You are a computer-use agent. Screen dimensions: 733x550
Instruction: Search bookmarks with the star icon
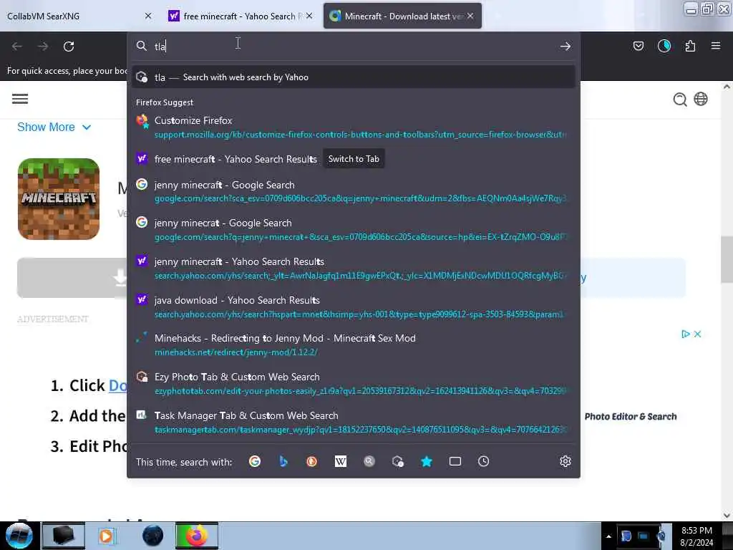click(x=427, y=462)
